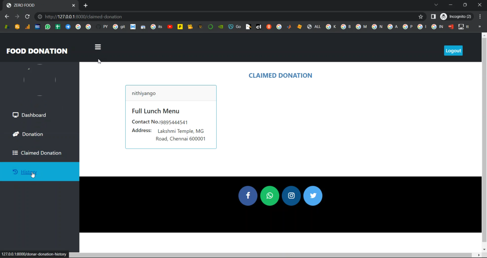This screenshot has width=487, height=258.
Task: Open the Google IN bookmark
Action: 437,27
